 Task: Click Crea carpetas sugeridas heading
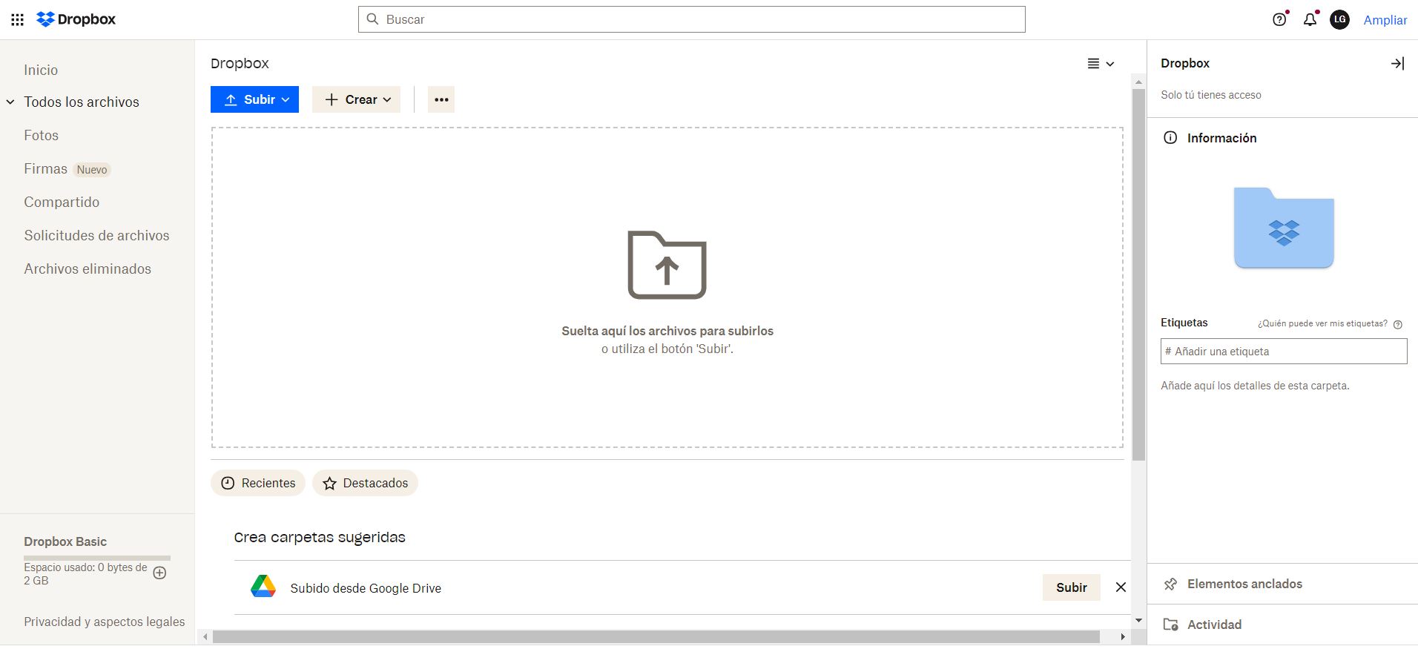point(320,537)
